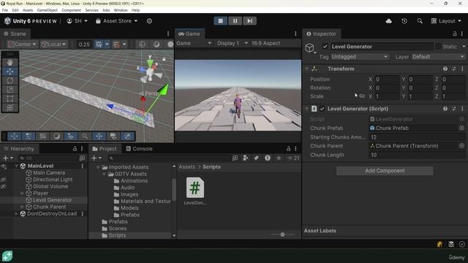Select the Transform tool
This screenshot has width=468, height=263.
pos(10,107)
